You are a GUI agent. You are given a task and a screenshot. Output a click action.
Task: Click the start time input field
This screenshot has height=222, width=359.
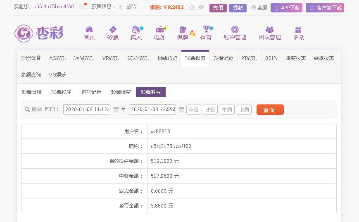pyautogui.click(x=87, y=110)
